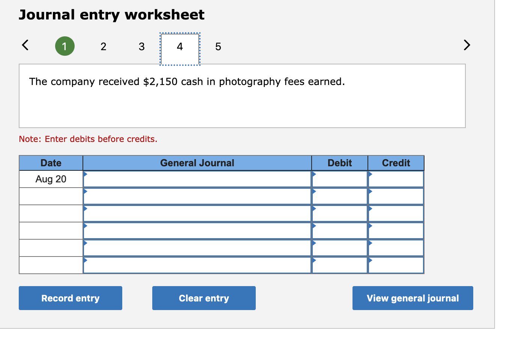Click the flag marker in the third Debit cell
The image size is (519, 358).
tap(314, 209)
